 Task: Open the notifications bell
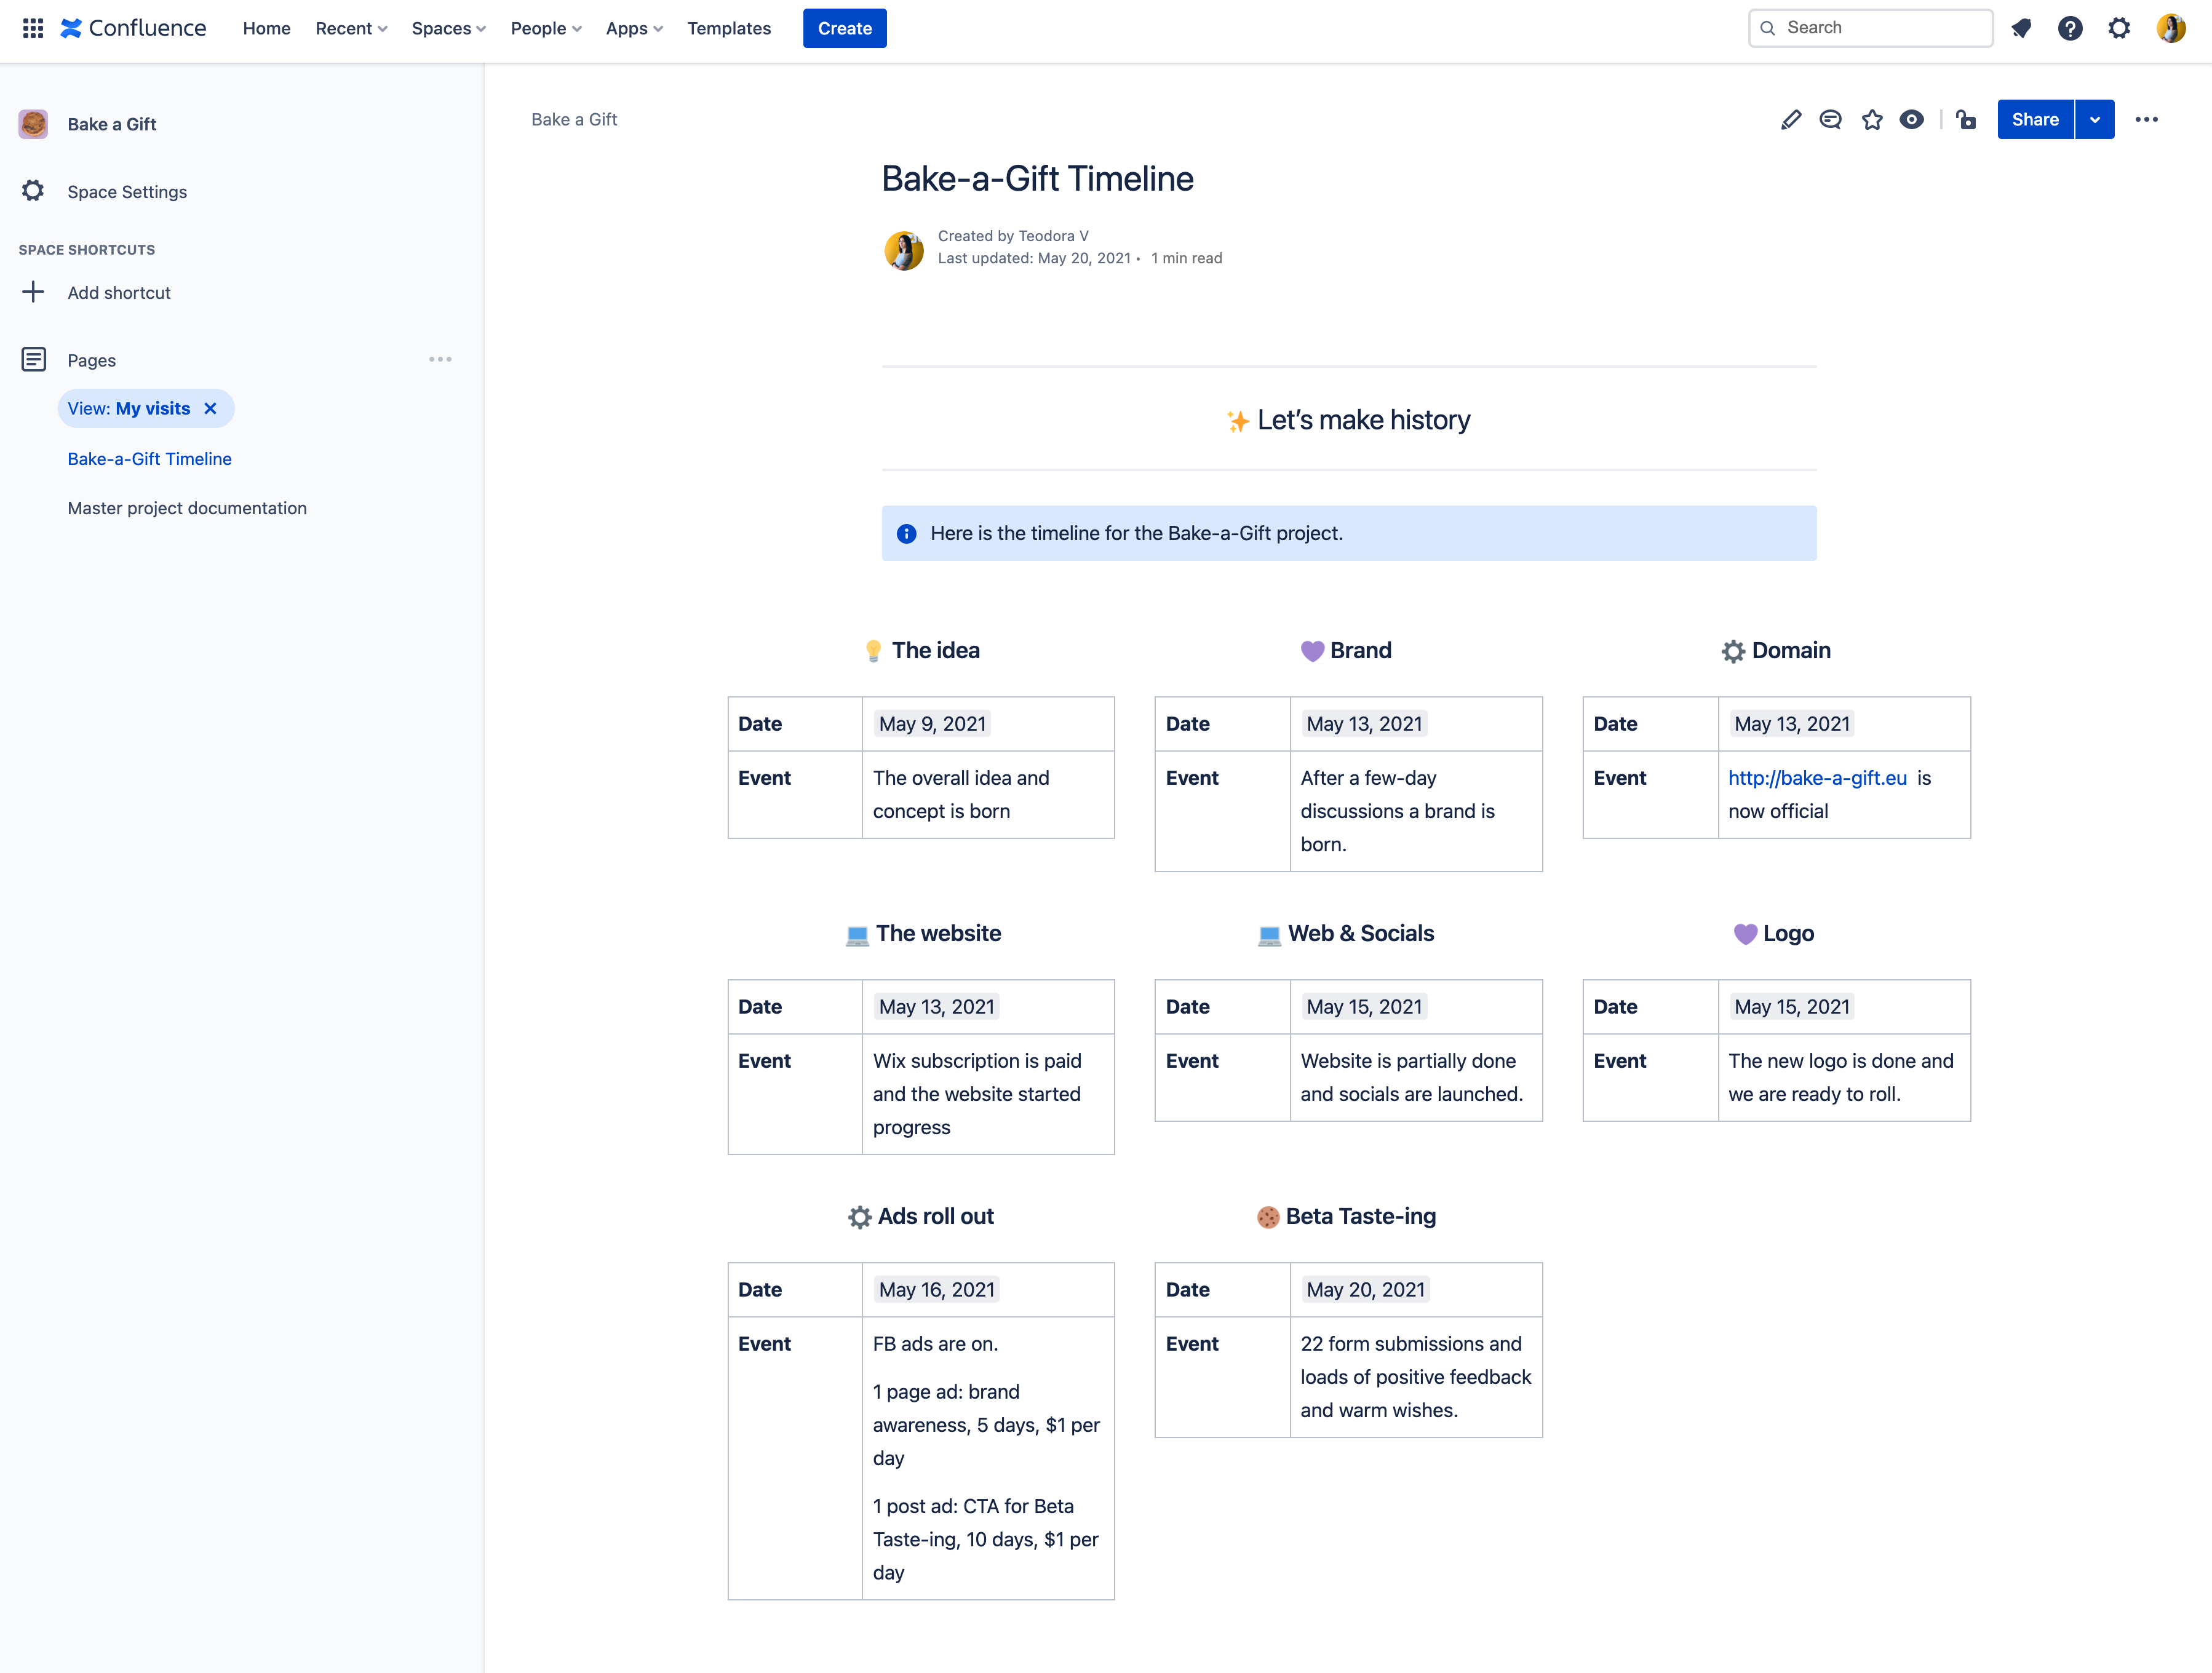click(2021, 28)
